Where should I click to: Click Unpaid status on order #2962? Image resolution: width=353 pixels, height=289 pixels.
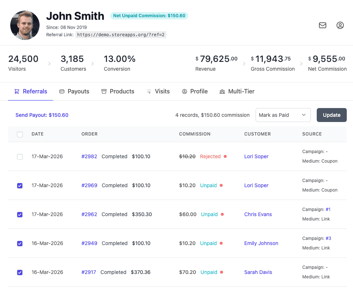click(209, 214)
